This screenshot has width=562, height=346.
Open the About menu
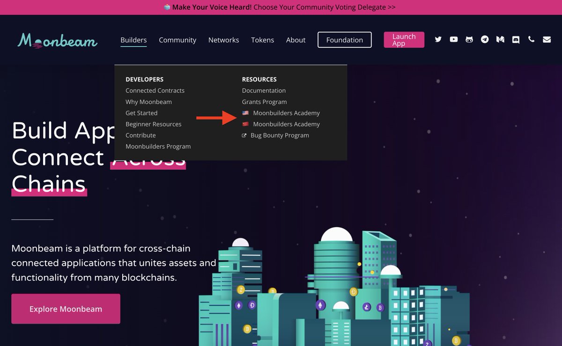(x=296, y=40)
